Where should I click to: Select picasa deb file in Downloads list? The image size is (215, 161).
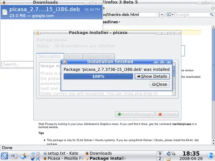(52, 12)
